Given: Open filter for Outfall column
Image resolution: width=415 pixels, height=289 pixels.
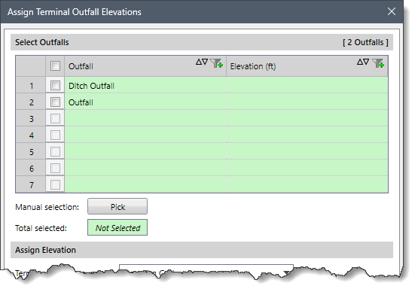Looking at the screenshot, I should coord(216,63).
